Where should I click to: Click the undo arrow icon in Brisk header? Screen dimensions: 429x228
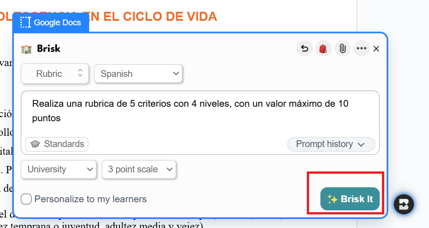click(305, 48)
